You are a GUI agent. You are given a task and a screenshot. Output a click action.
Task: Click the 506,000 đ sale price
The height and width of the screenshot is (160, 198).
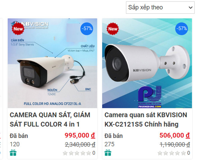point(175,135)
